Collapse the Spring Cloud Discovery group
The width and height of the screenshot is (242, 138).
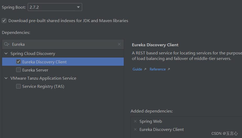coord(6,54)
